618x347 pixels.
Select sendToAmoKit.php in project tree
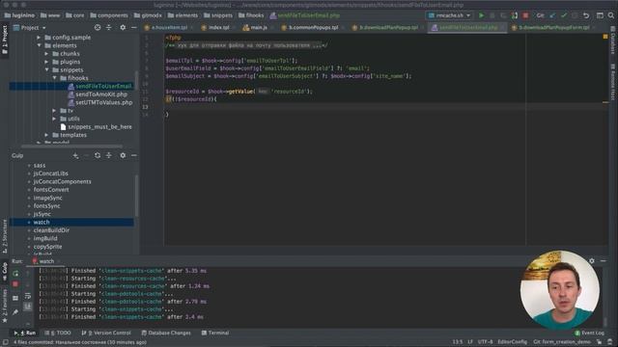coord(101,94)
